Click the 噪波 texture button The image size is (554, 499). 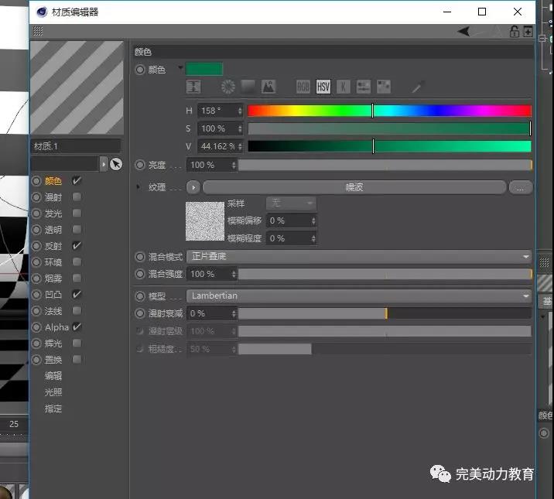tap(354, 187)
